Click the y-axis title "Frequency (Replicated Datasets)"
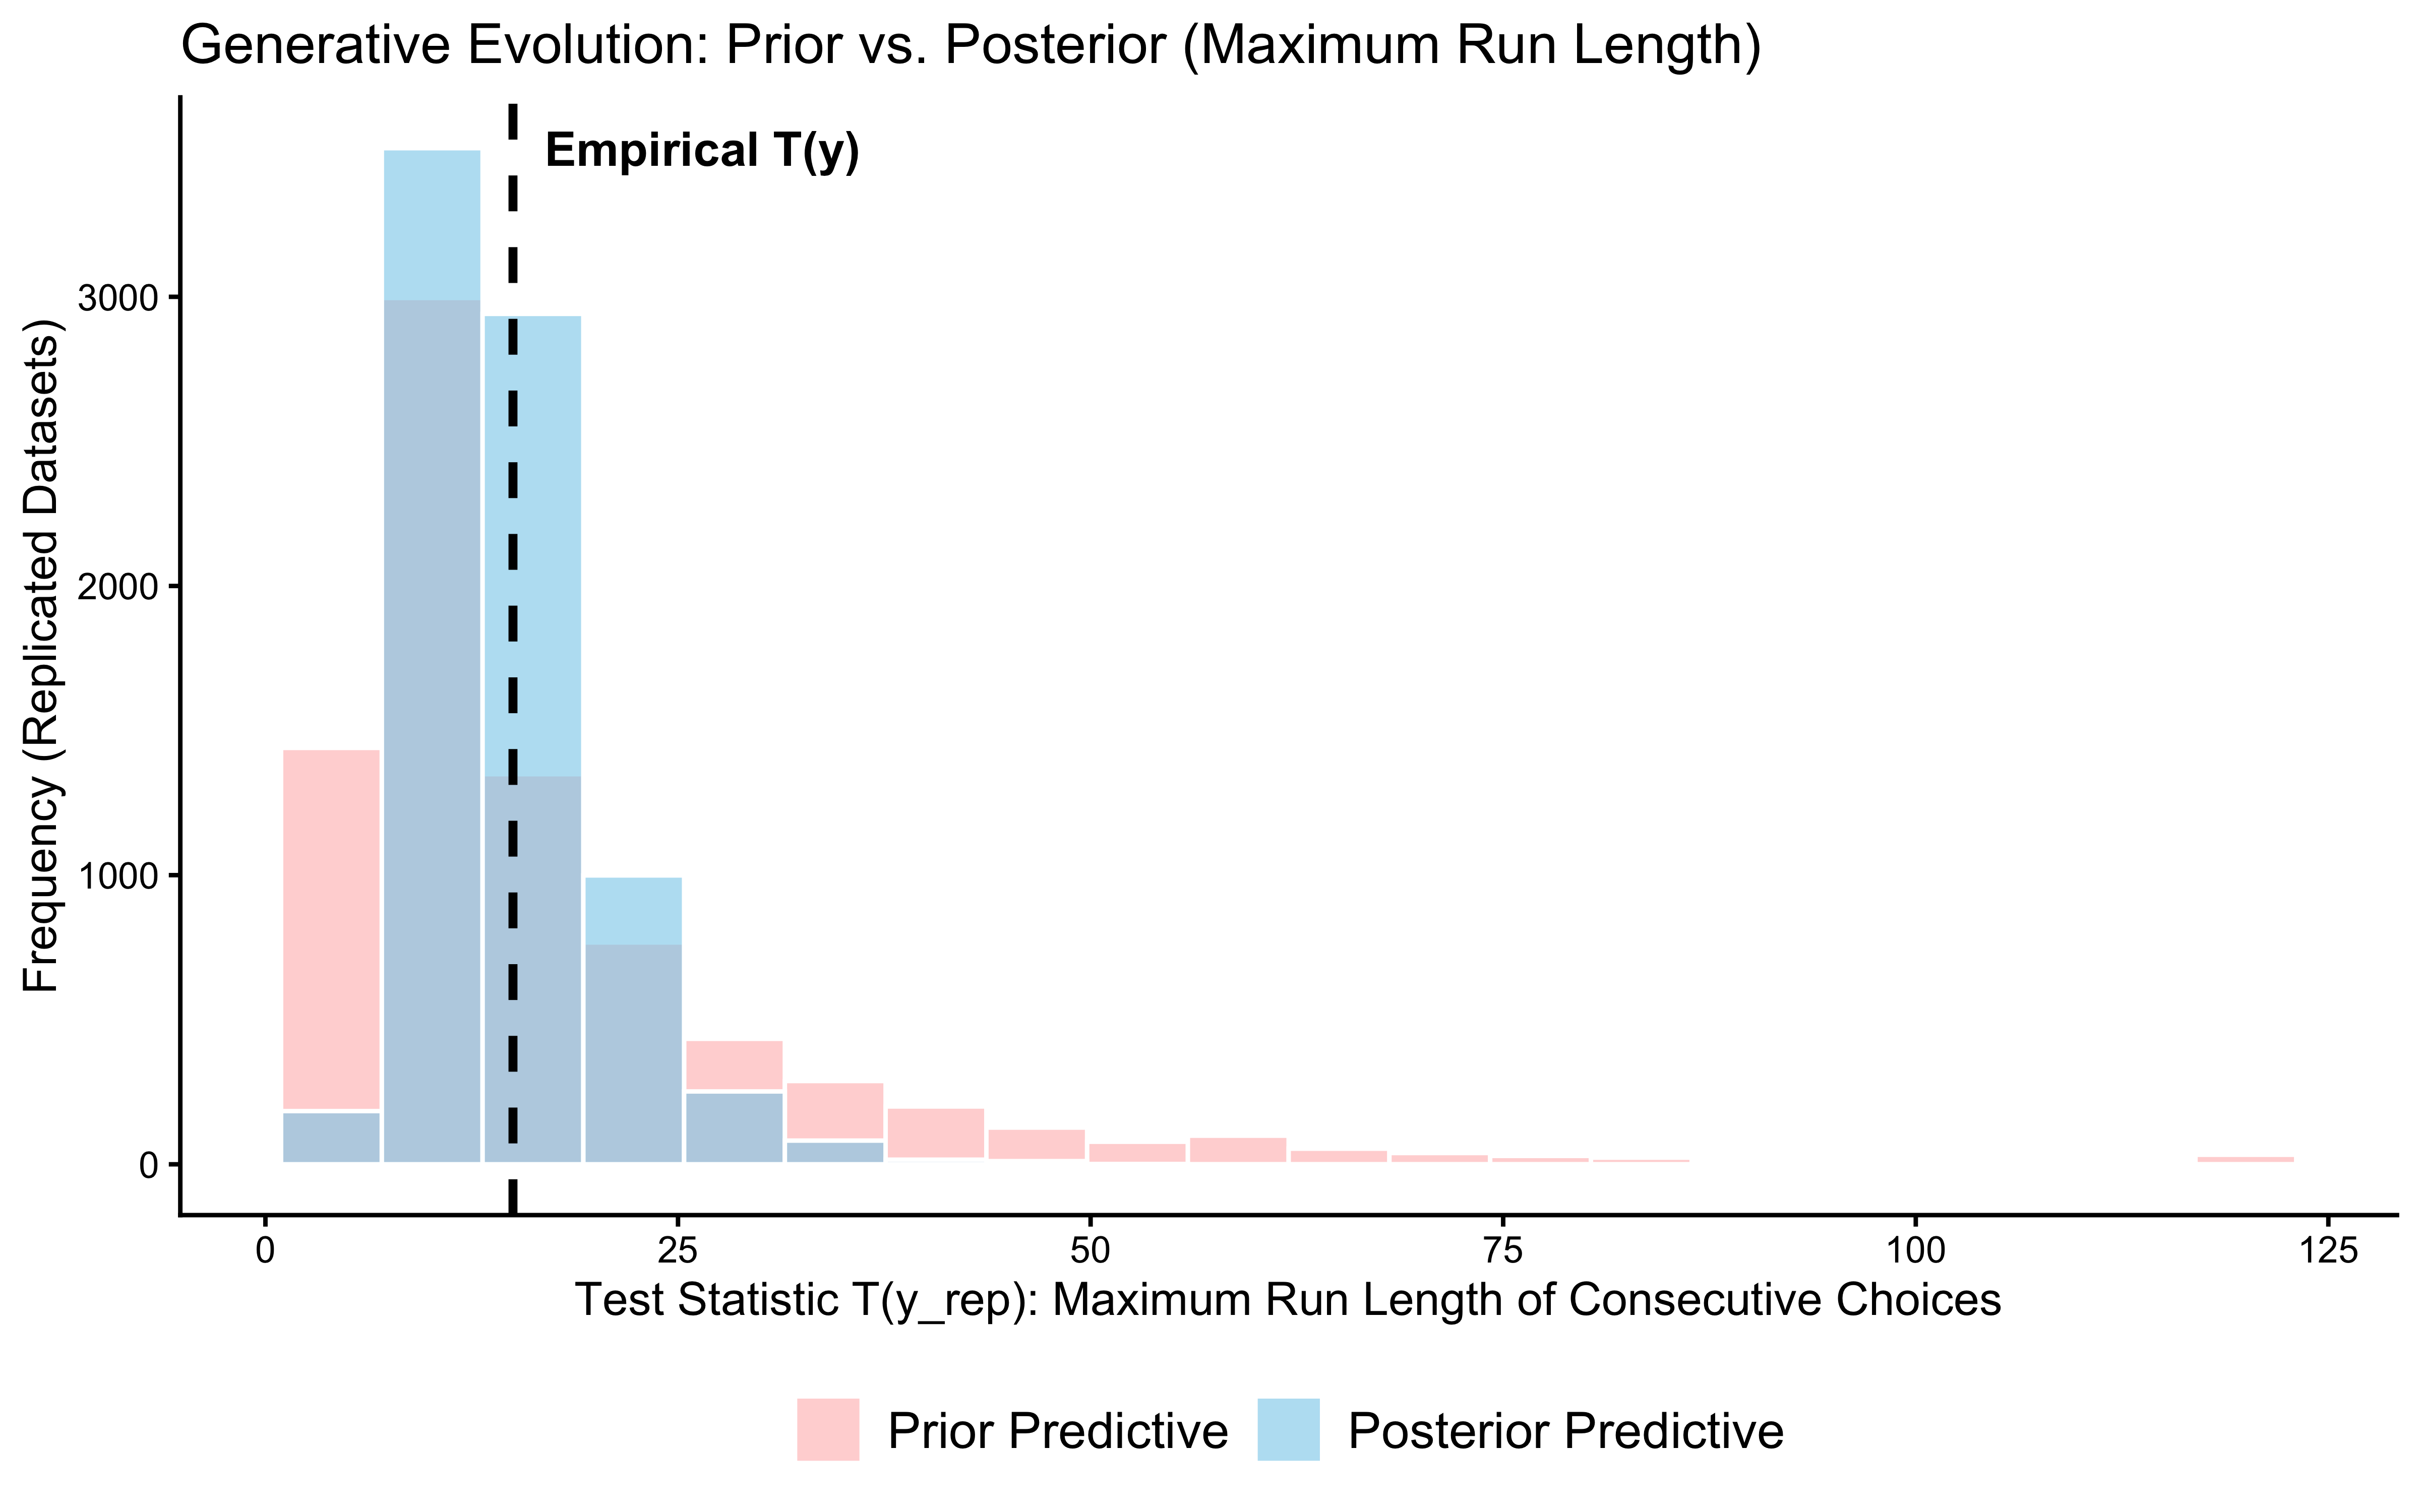Screen dimensions: 2420x1512 (x=42, y=655)
